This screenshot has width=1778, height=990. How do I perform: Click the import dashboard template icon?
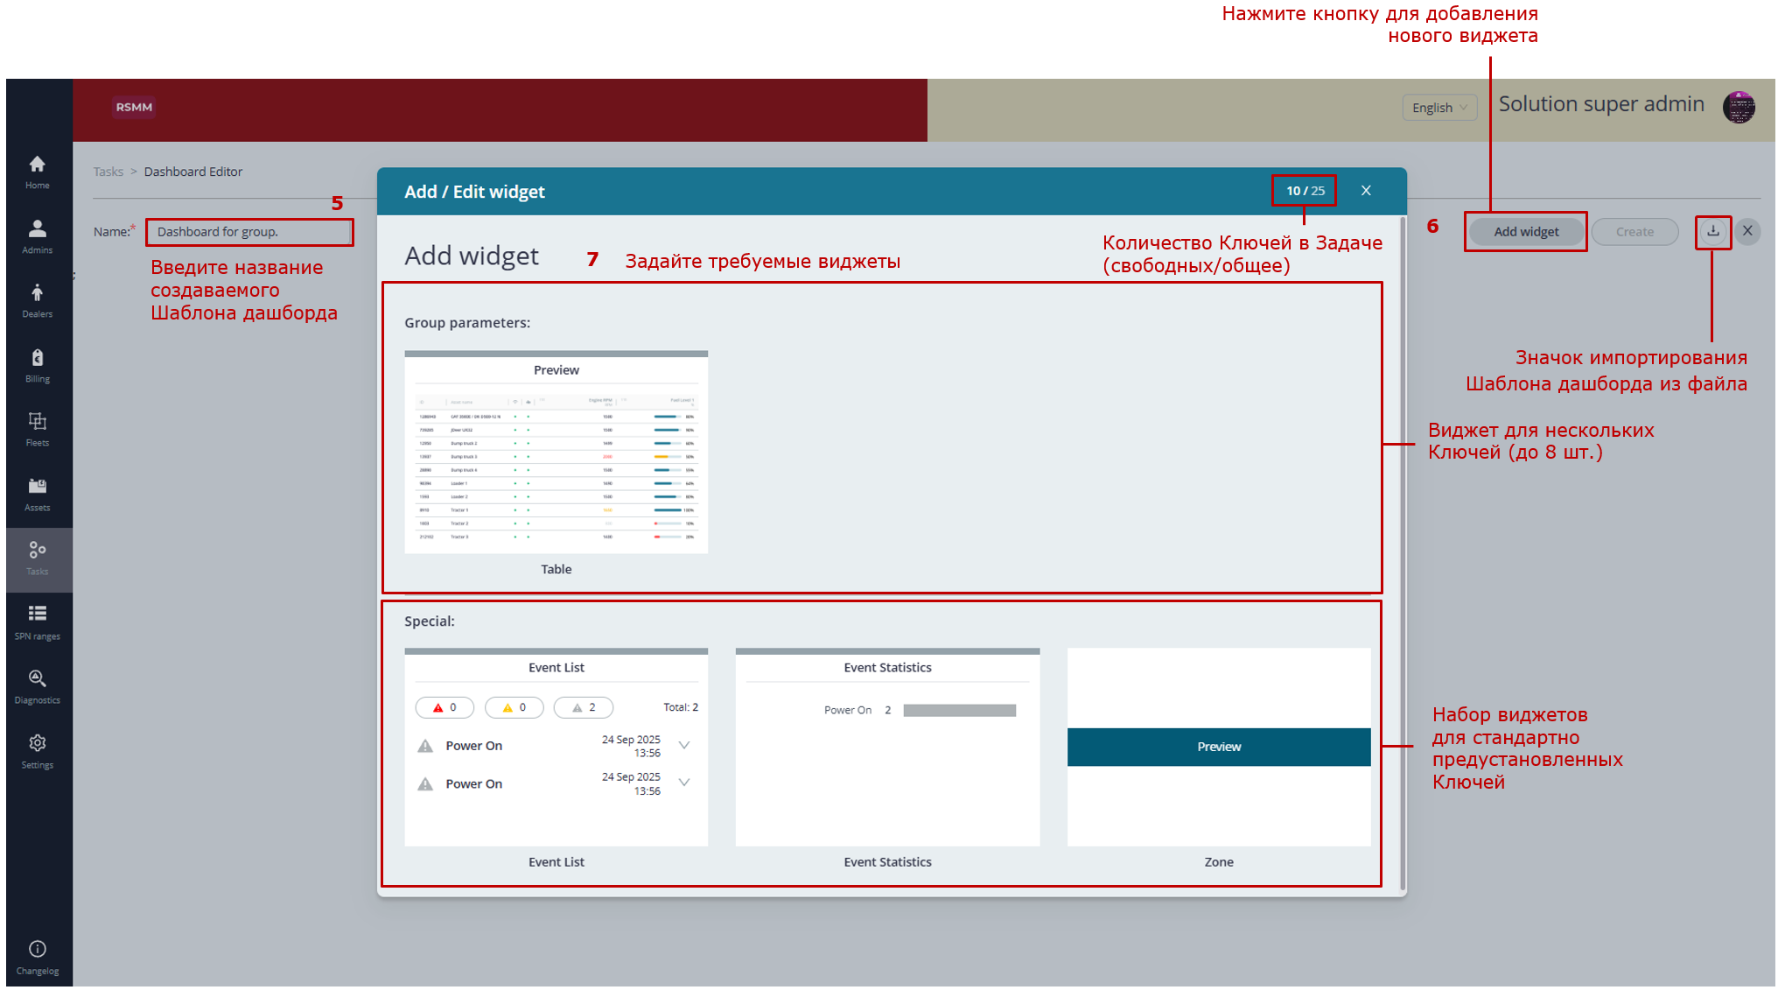coord(1712,231)
